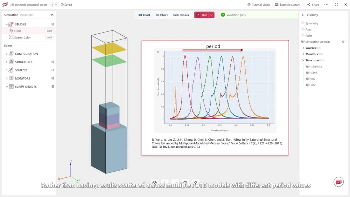Select the Sweep_Color study
Screen dimensions: 350x197
(22, 38)
